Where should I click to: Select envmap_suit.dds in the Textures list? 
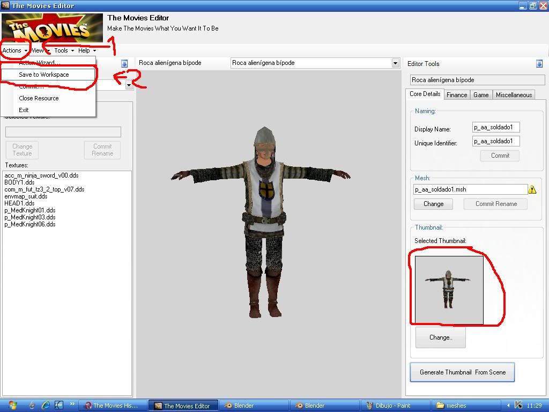26,196
